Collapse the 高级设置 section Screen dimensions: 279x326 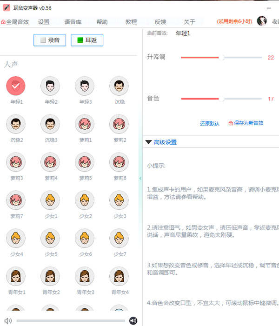[161, 142]
